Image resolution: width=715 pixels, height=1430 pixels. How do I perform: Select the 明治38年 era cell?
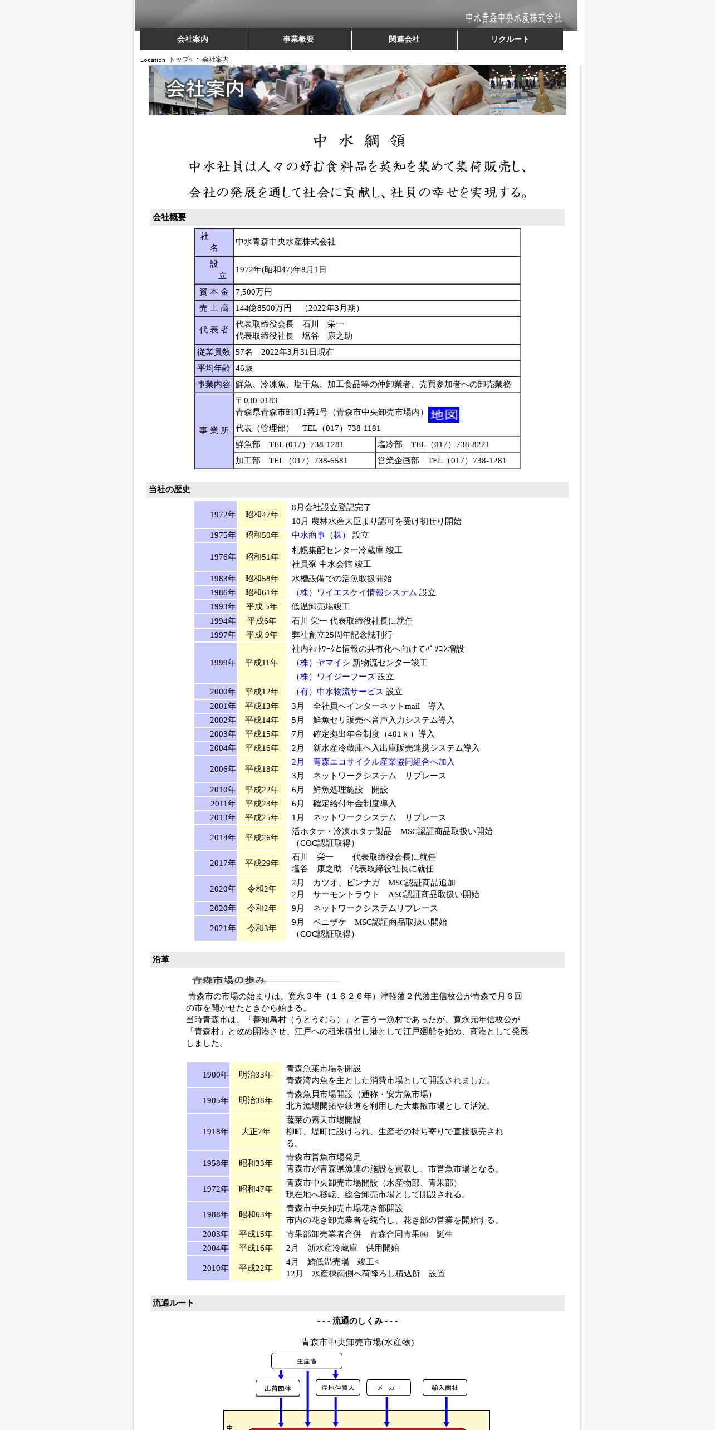pos(256,1100)
